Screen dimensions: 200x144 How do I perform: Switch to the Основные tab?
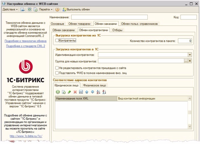pos(57,24)
